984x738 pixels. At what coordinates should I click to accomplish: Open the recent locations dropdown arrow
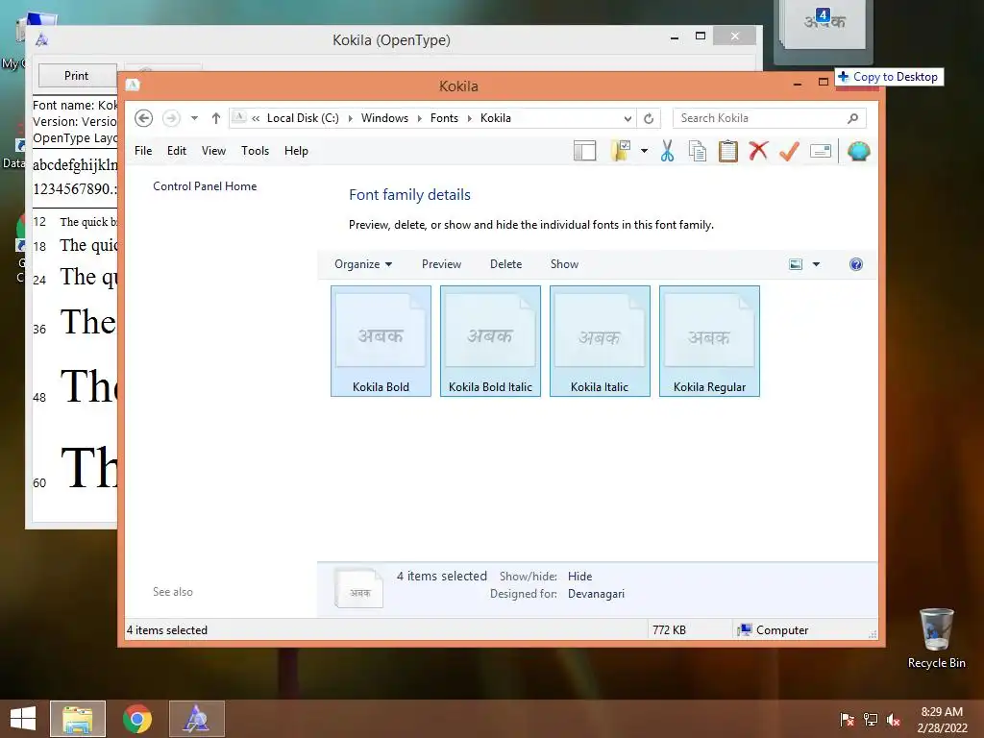[x=194, y=118]
